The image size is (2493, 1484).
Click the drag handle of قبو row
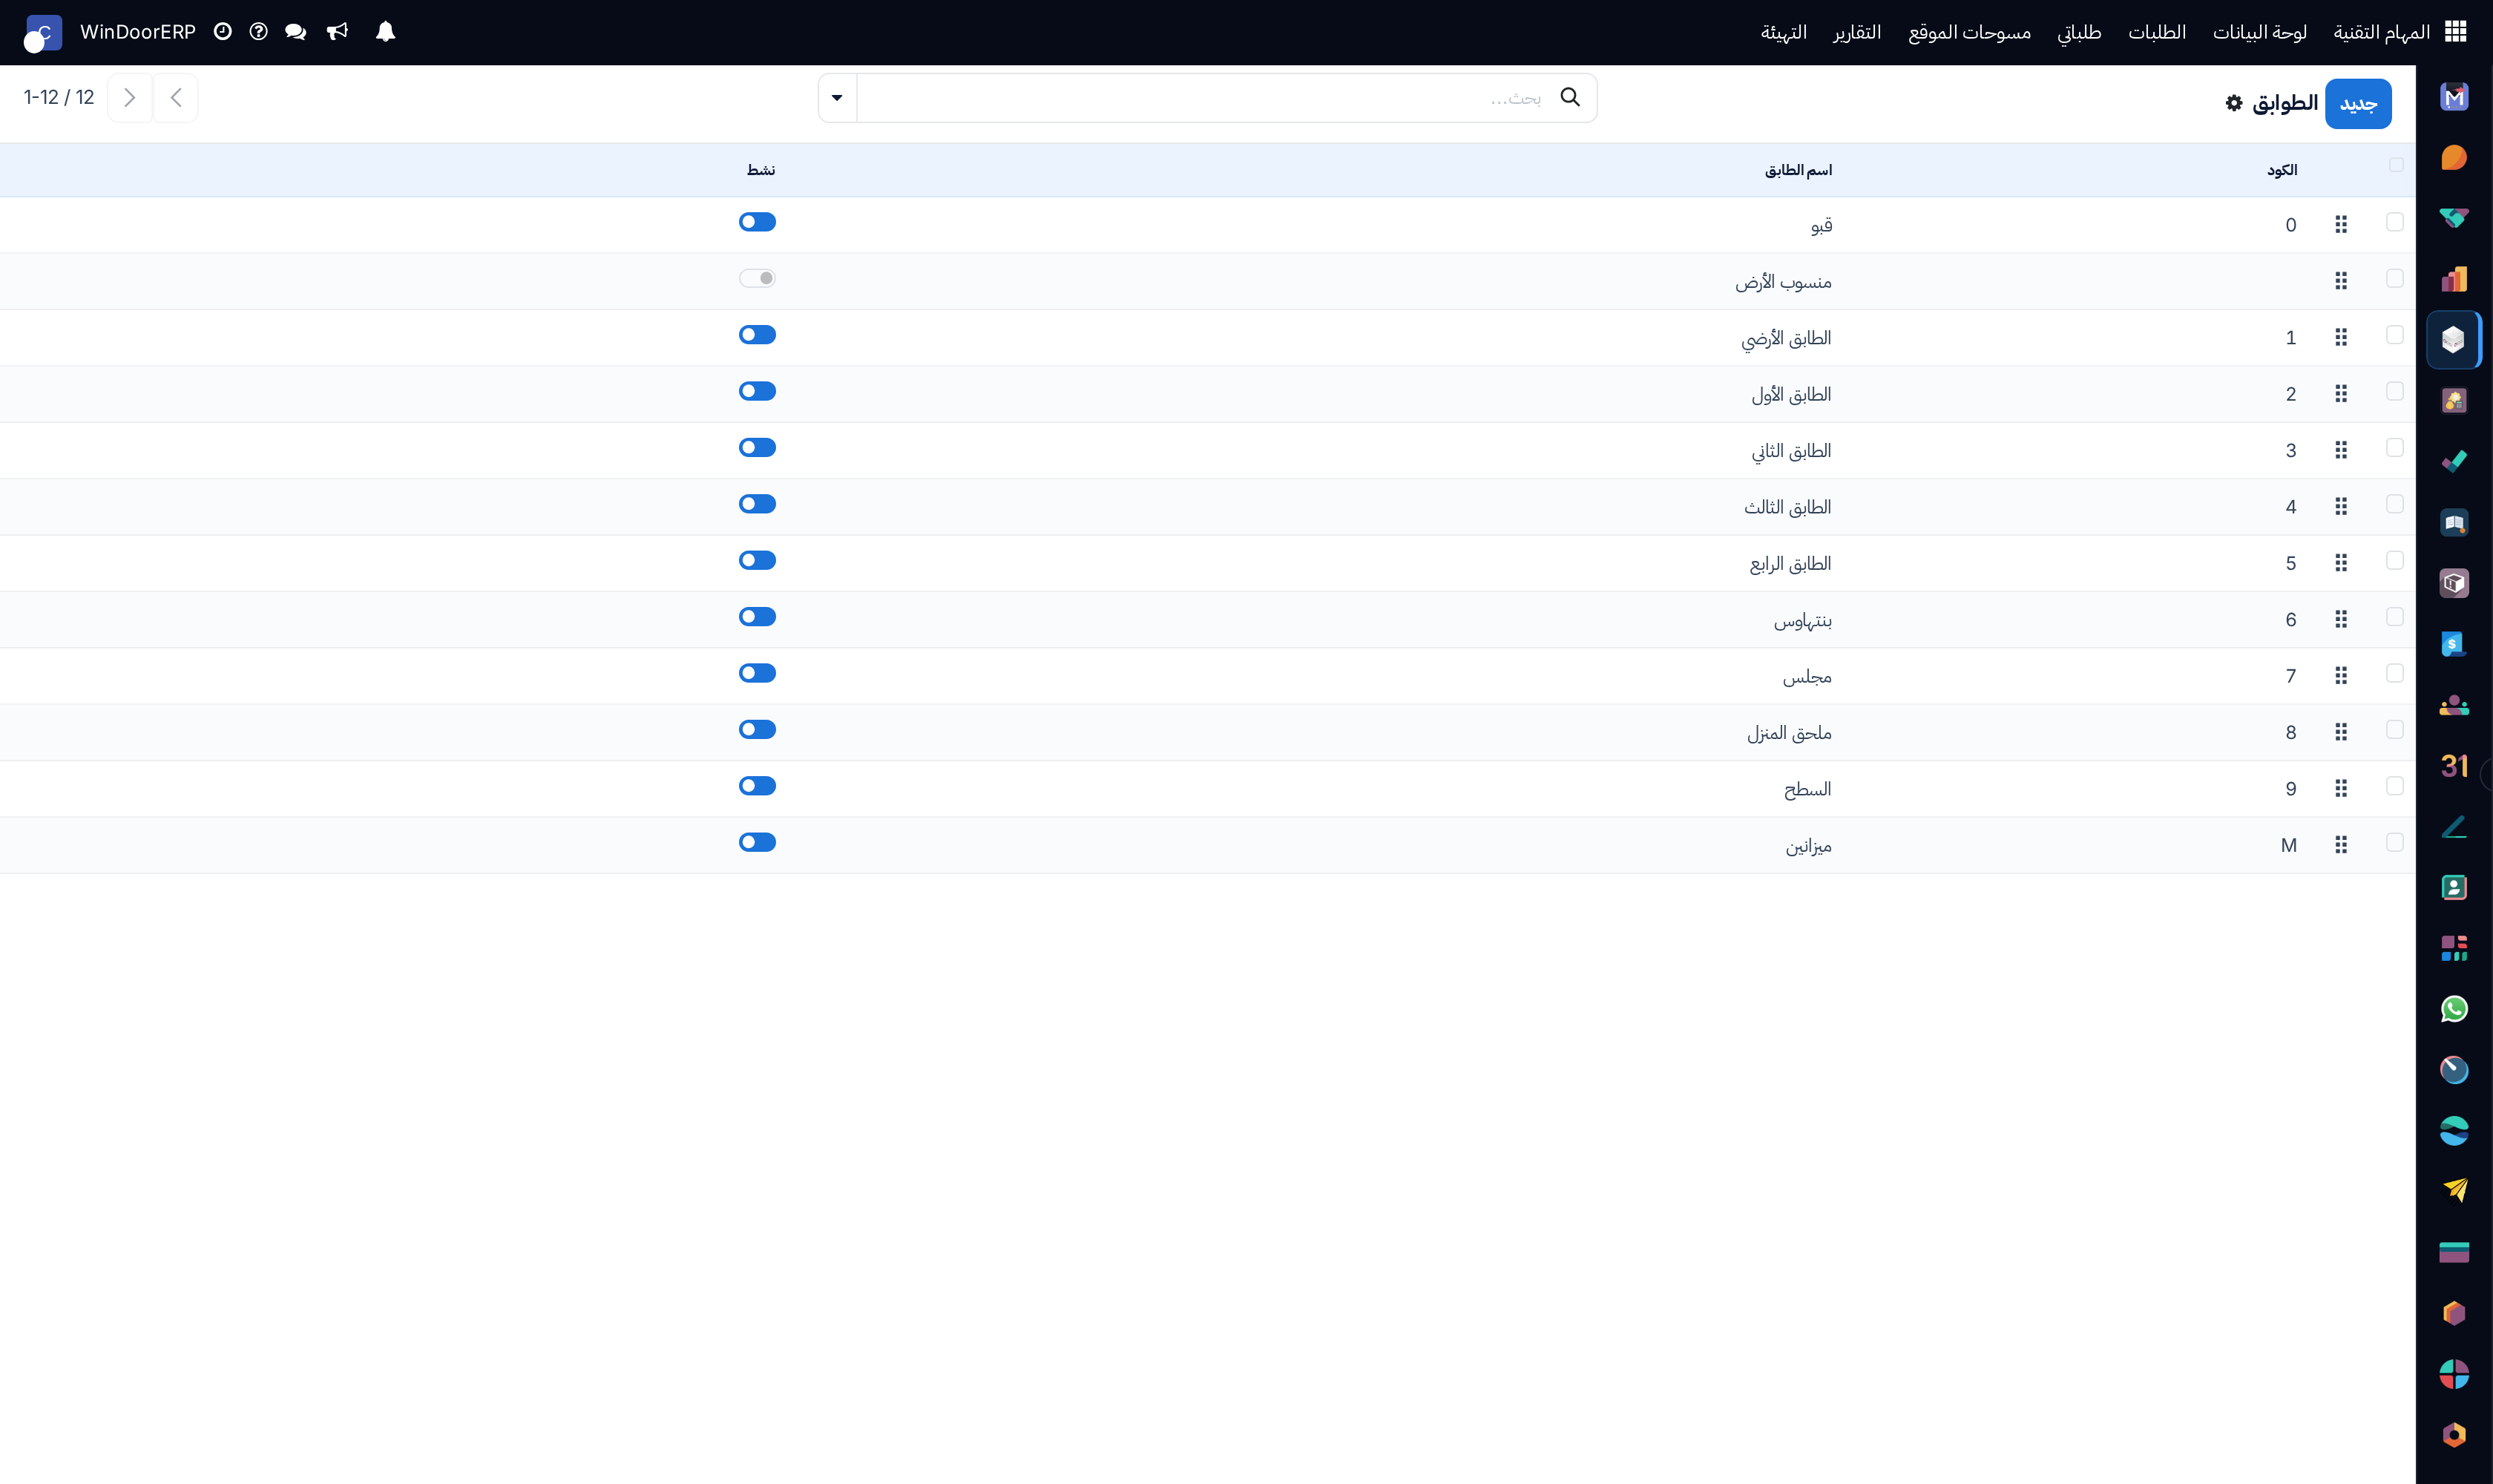pyautogui.click(x=2340, y=225)
